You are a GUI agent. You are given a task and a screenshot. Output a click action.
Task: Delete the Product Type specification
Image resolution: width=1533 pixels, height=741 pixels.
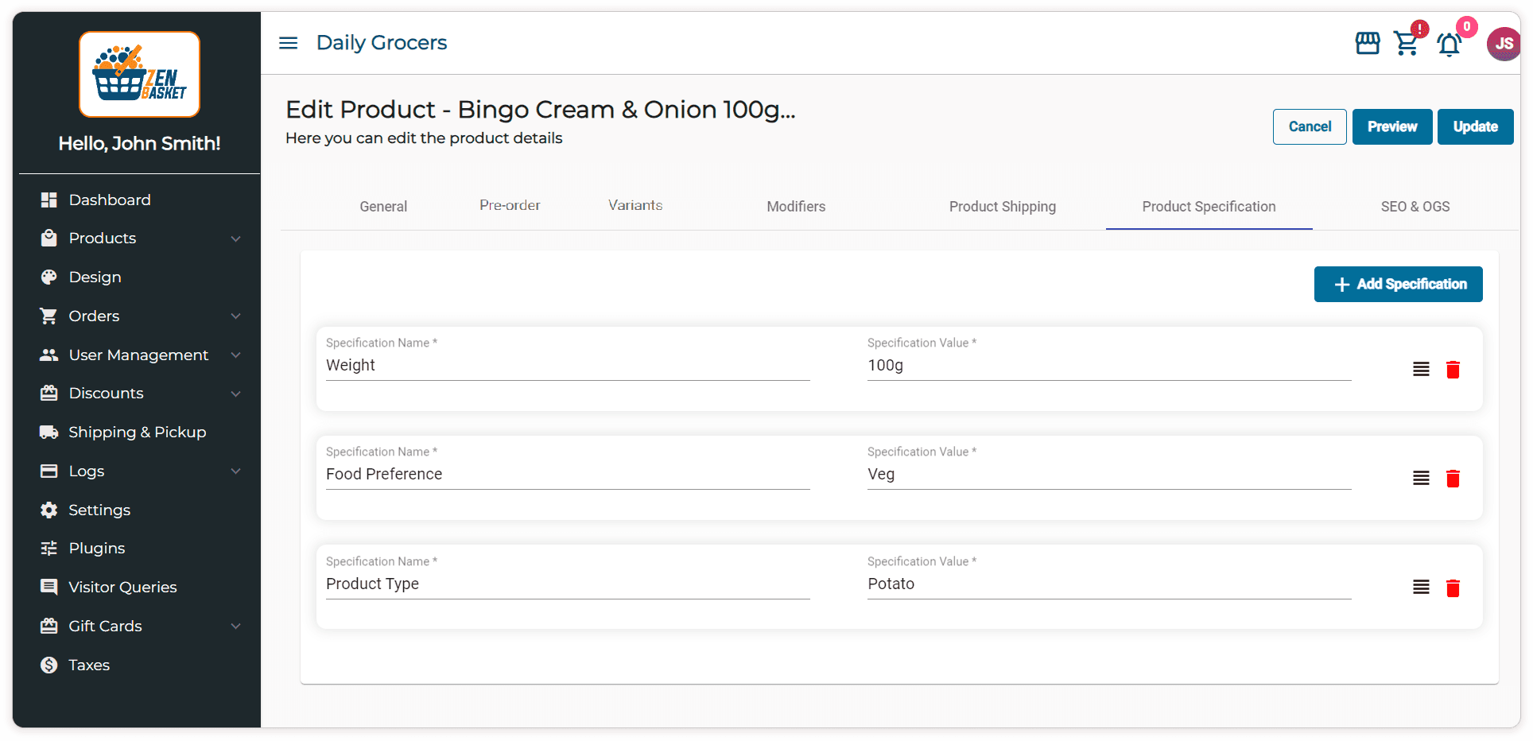(1453, 588)
